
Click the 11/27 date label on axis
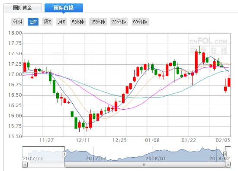(47, 140)
